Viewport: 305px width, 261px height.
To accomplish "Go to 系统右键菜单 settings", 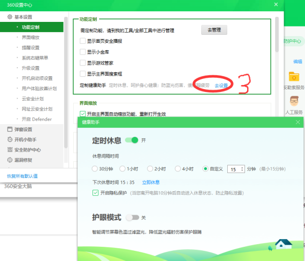I will [x=35, y=57].
